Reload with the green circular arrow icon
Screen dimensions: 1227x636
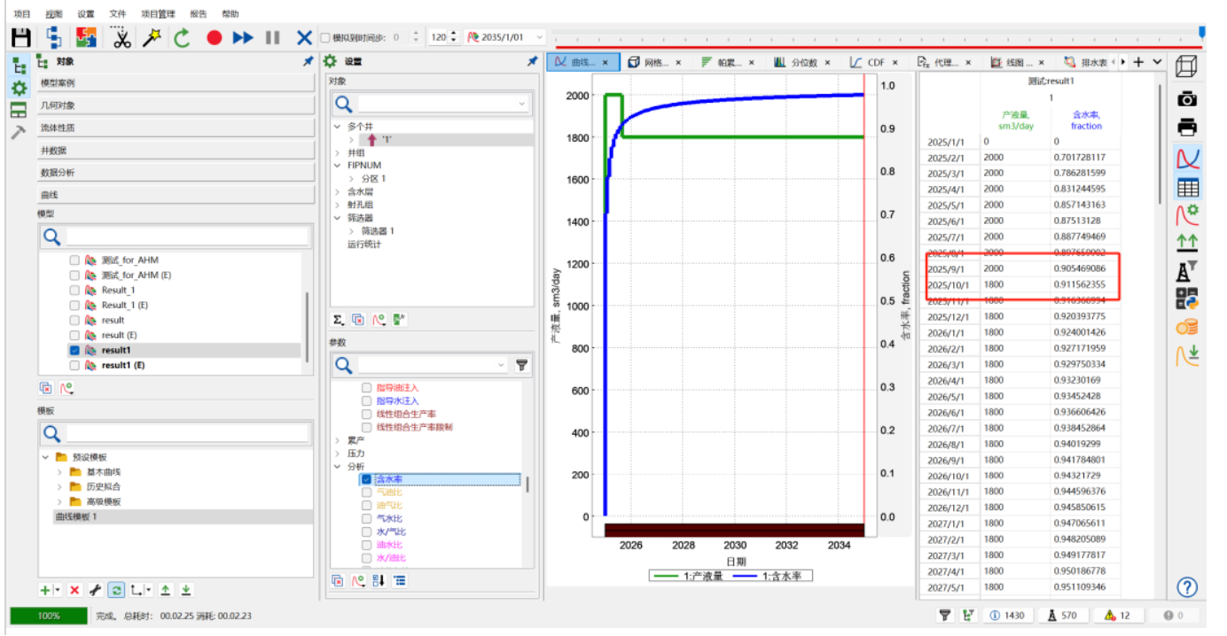point(183,37)
